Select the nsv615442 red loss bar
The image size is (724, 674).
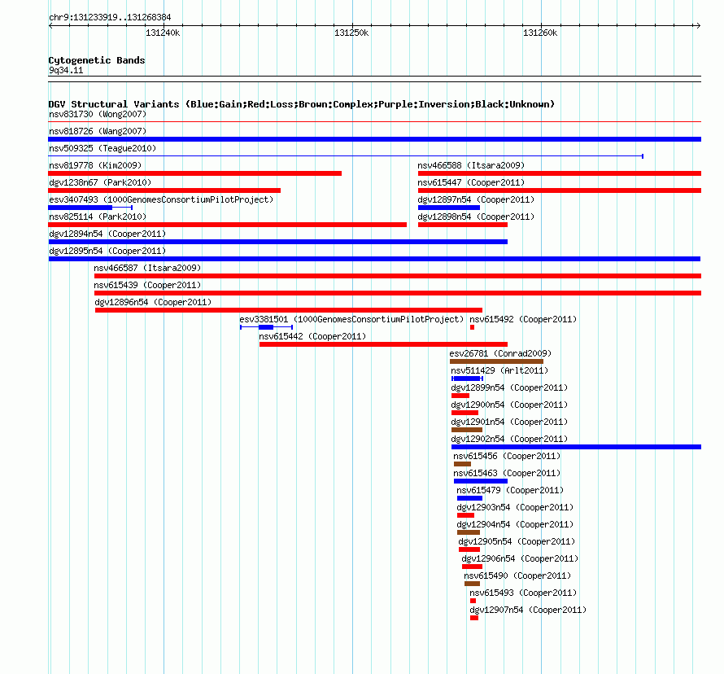tap(384, 344)
